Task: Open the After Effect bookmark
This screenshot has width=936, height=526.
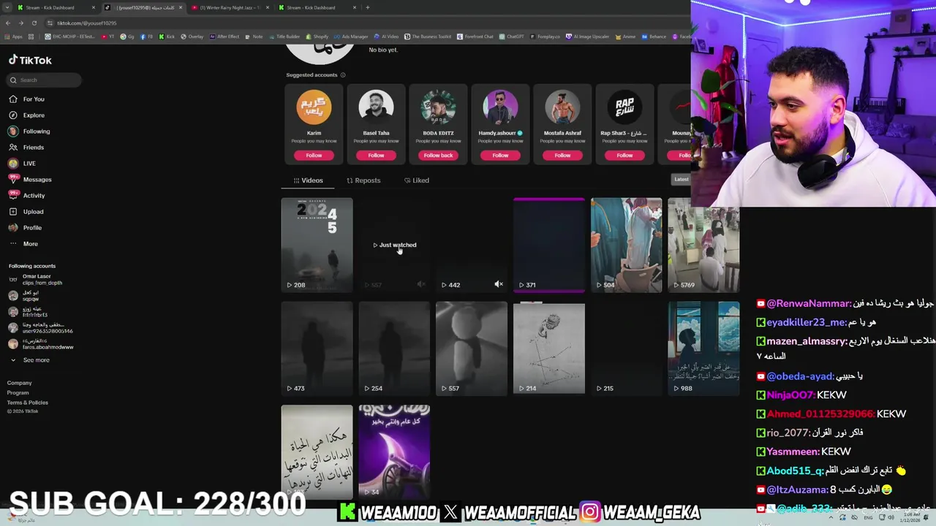Action: pos(224,37)
